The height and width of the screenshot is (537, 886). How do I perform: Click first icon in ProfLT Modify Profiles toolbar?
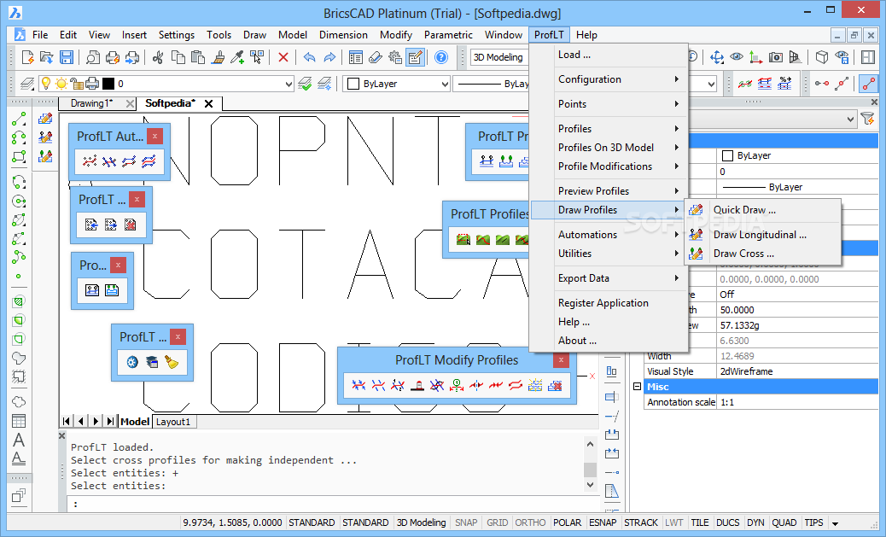(x=358, y=386)
